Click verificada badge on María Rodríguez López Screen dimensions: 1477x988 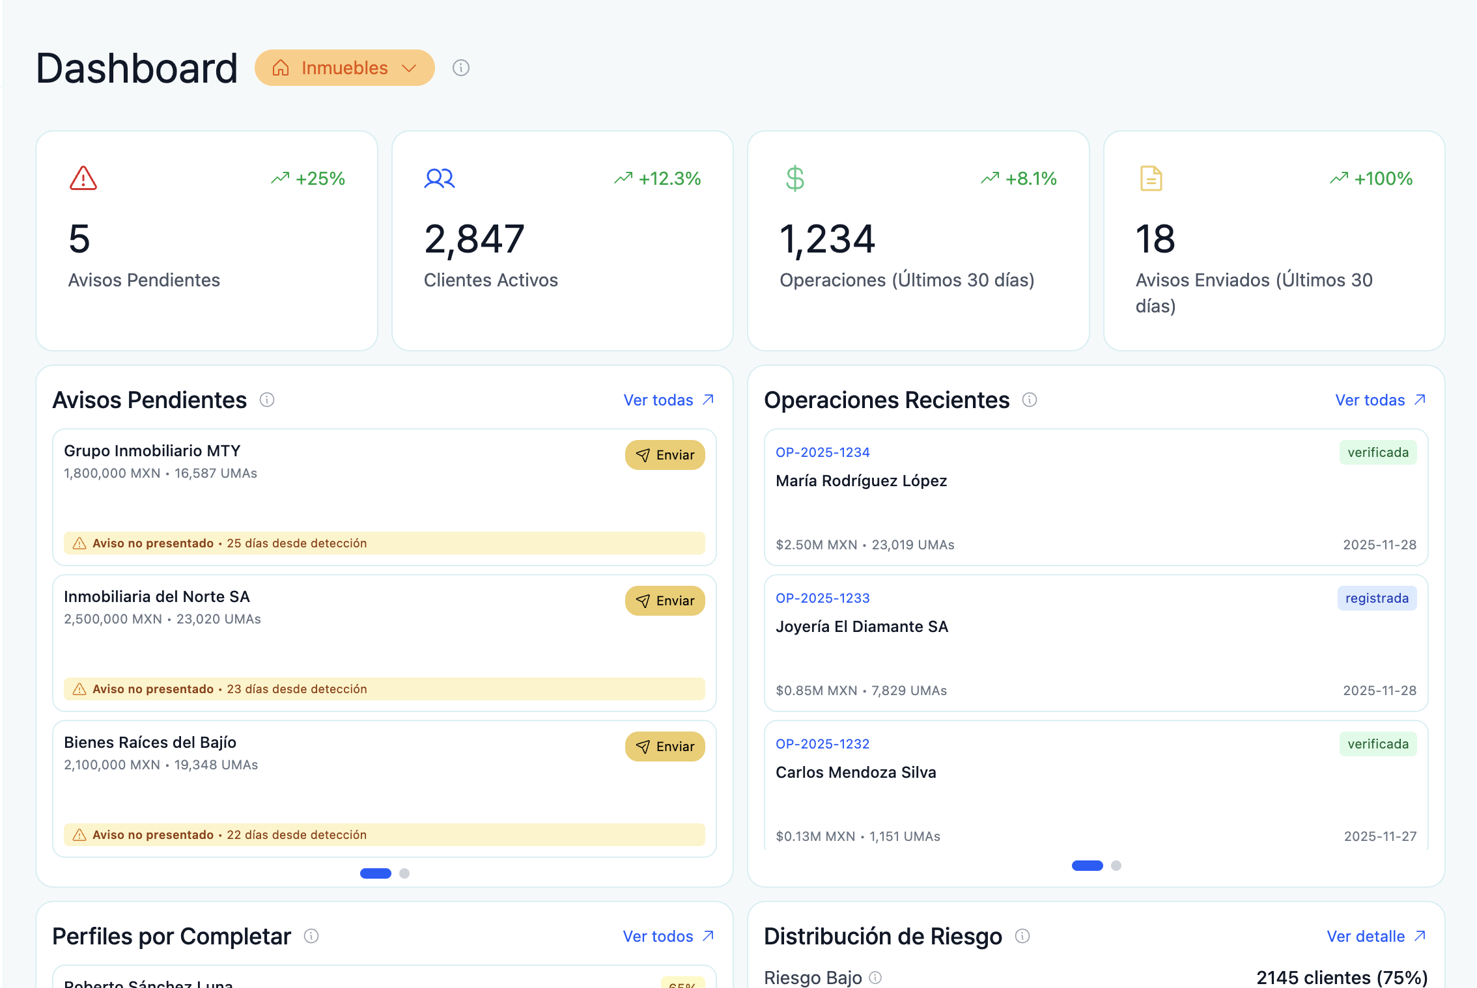click(x=1378, y=452)
